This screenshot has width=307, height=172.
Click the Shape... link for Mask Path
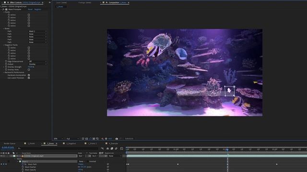coord(81,164)
